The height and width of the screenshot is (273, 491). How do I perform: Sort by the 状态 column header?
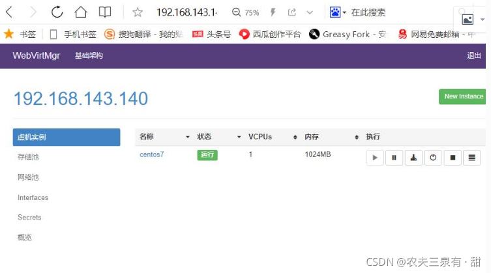(219, 137)
